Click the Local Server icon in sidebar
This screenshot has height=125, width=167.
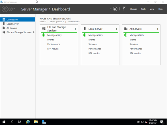tap(4, 24)
